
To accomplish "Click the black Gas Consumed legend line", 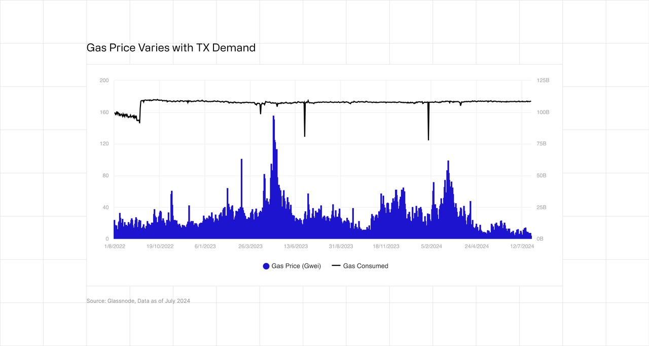I will 336,266.
